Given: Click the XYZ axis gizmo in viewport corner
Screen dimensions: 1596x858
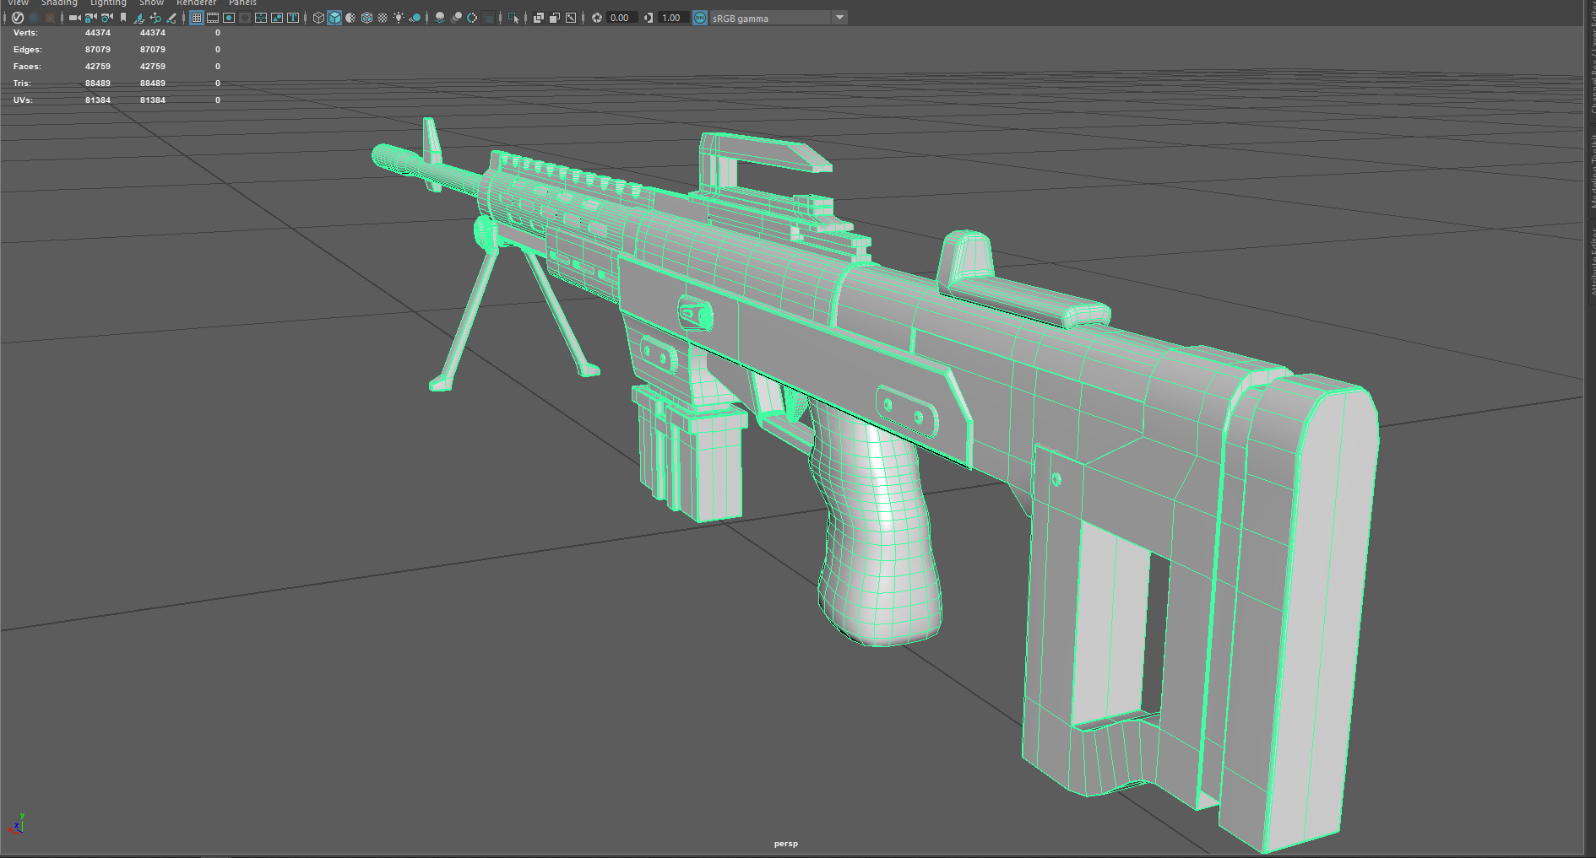Looking at the screenshot, I should click(16, 824).
